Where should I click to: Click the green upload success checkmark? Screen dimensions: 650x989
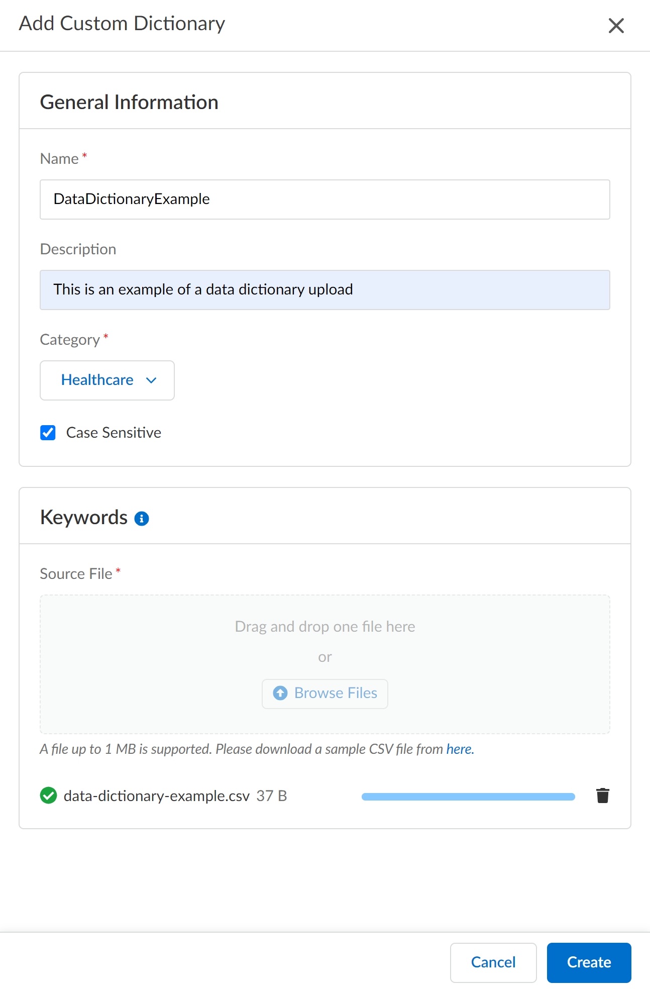click(x=48, y=796)
